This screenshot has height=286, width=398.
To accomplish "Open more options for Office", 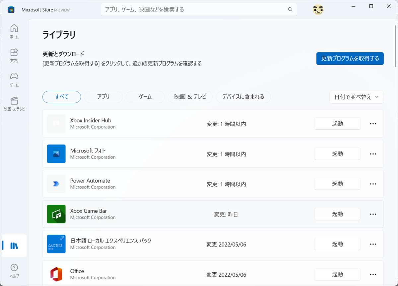I will [373, 274].
